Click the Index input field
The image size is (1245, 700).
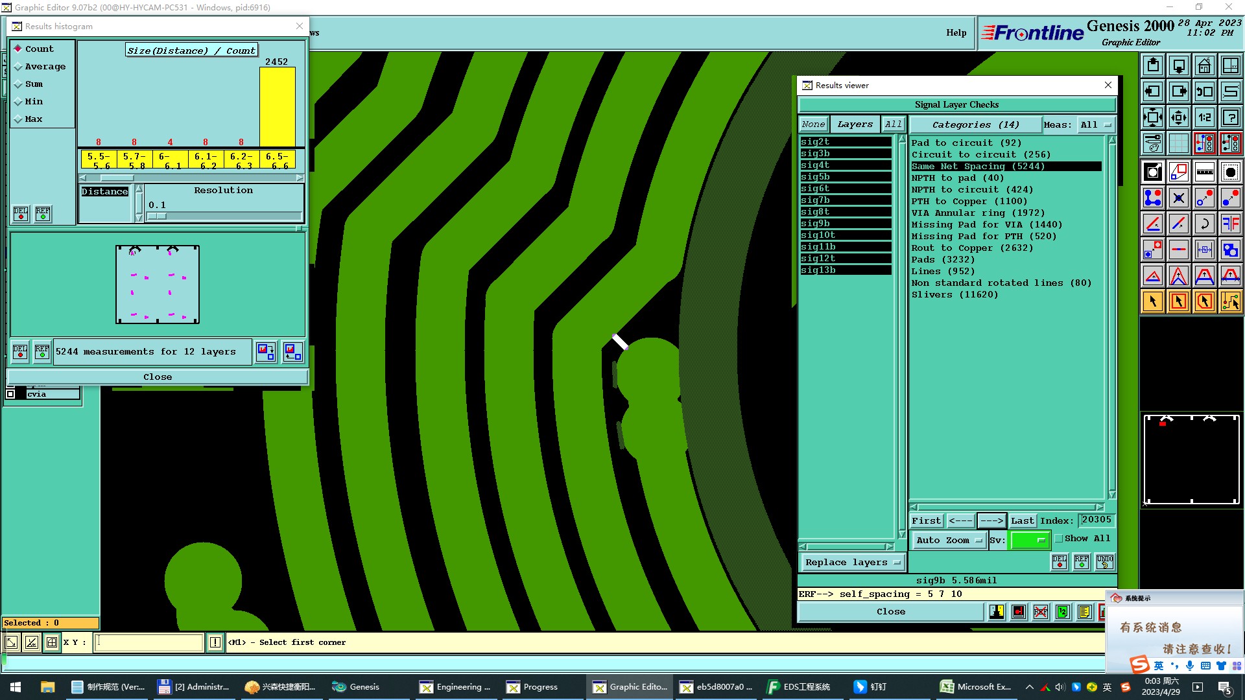tap(1097, 520)
